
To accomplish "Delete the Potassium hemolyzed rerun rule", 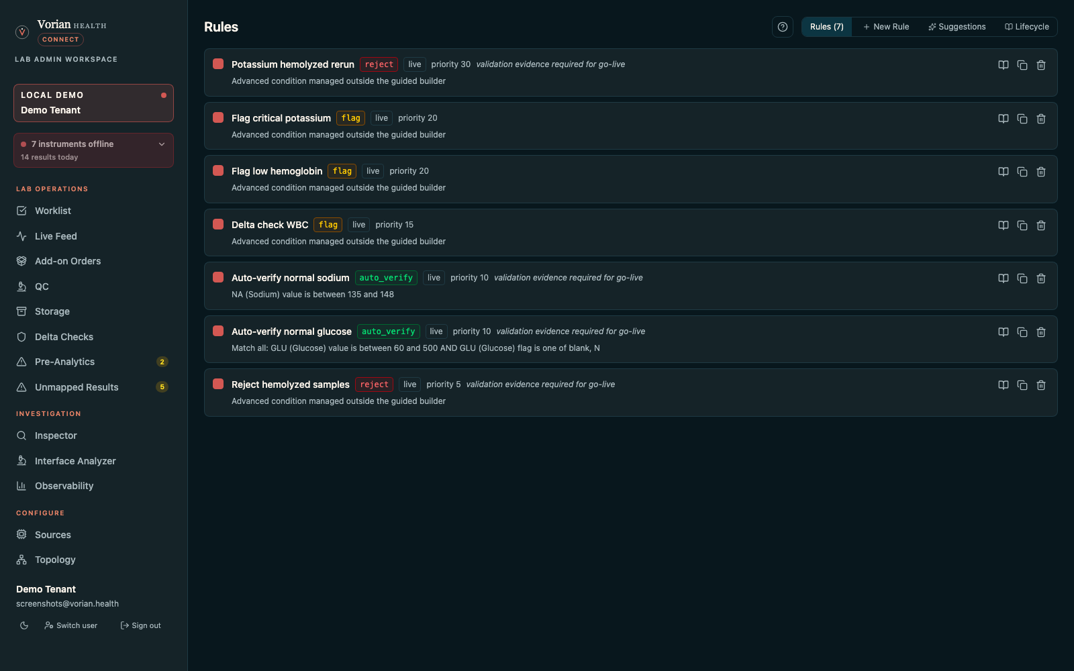I will click(1041, 65).
